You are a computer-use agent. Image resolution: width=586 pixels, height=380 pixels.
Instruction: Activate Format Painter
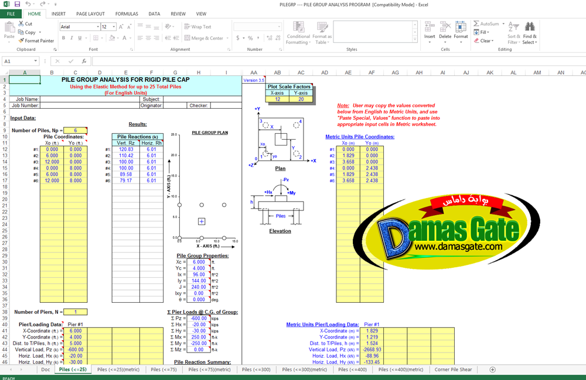pyautogui.click(x=36, y=41)
